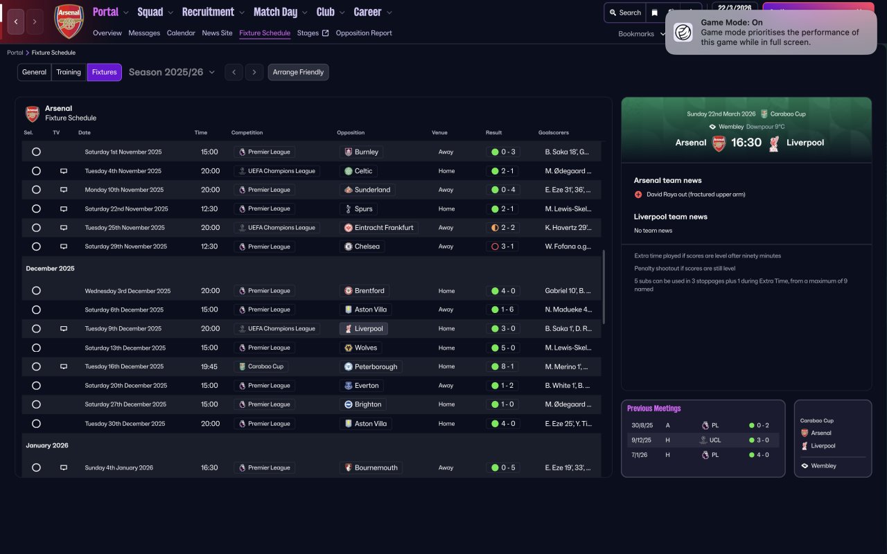This screenshot has height=554, width=887.
Task: Click the external link icon beside Stages
Action: coord(326,33)
